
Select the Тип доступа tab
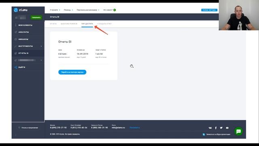(87, 24)
